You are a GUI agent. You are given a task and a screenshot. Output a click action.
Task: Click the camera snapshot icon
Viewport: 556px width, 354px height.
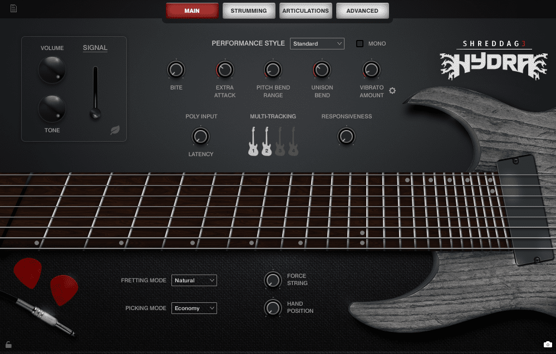[x=547, y=345]
